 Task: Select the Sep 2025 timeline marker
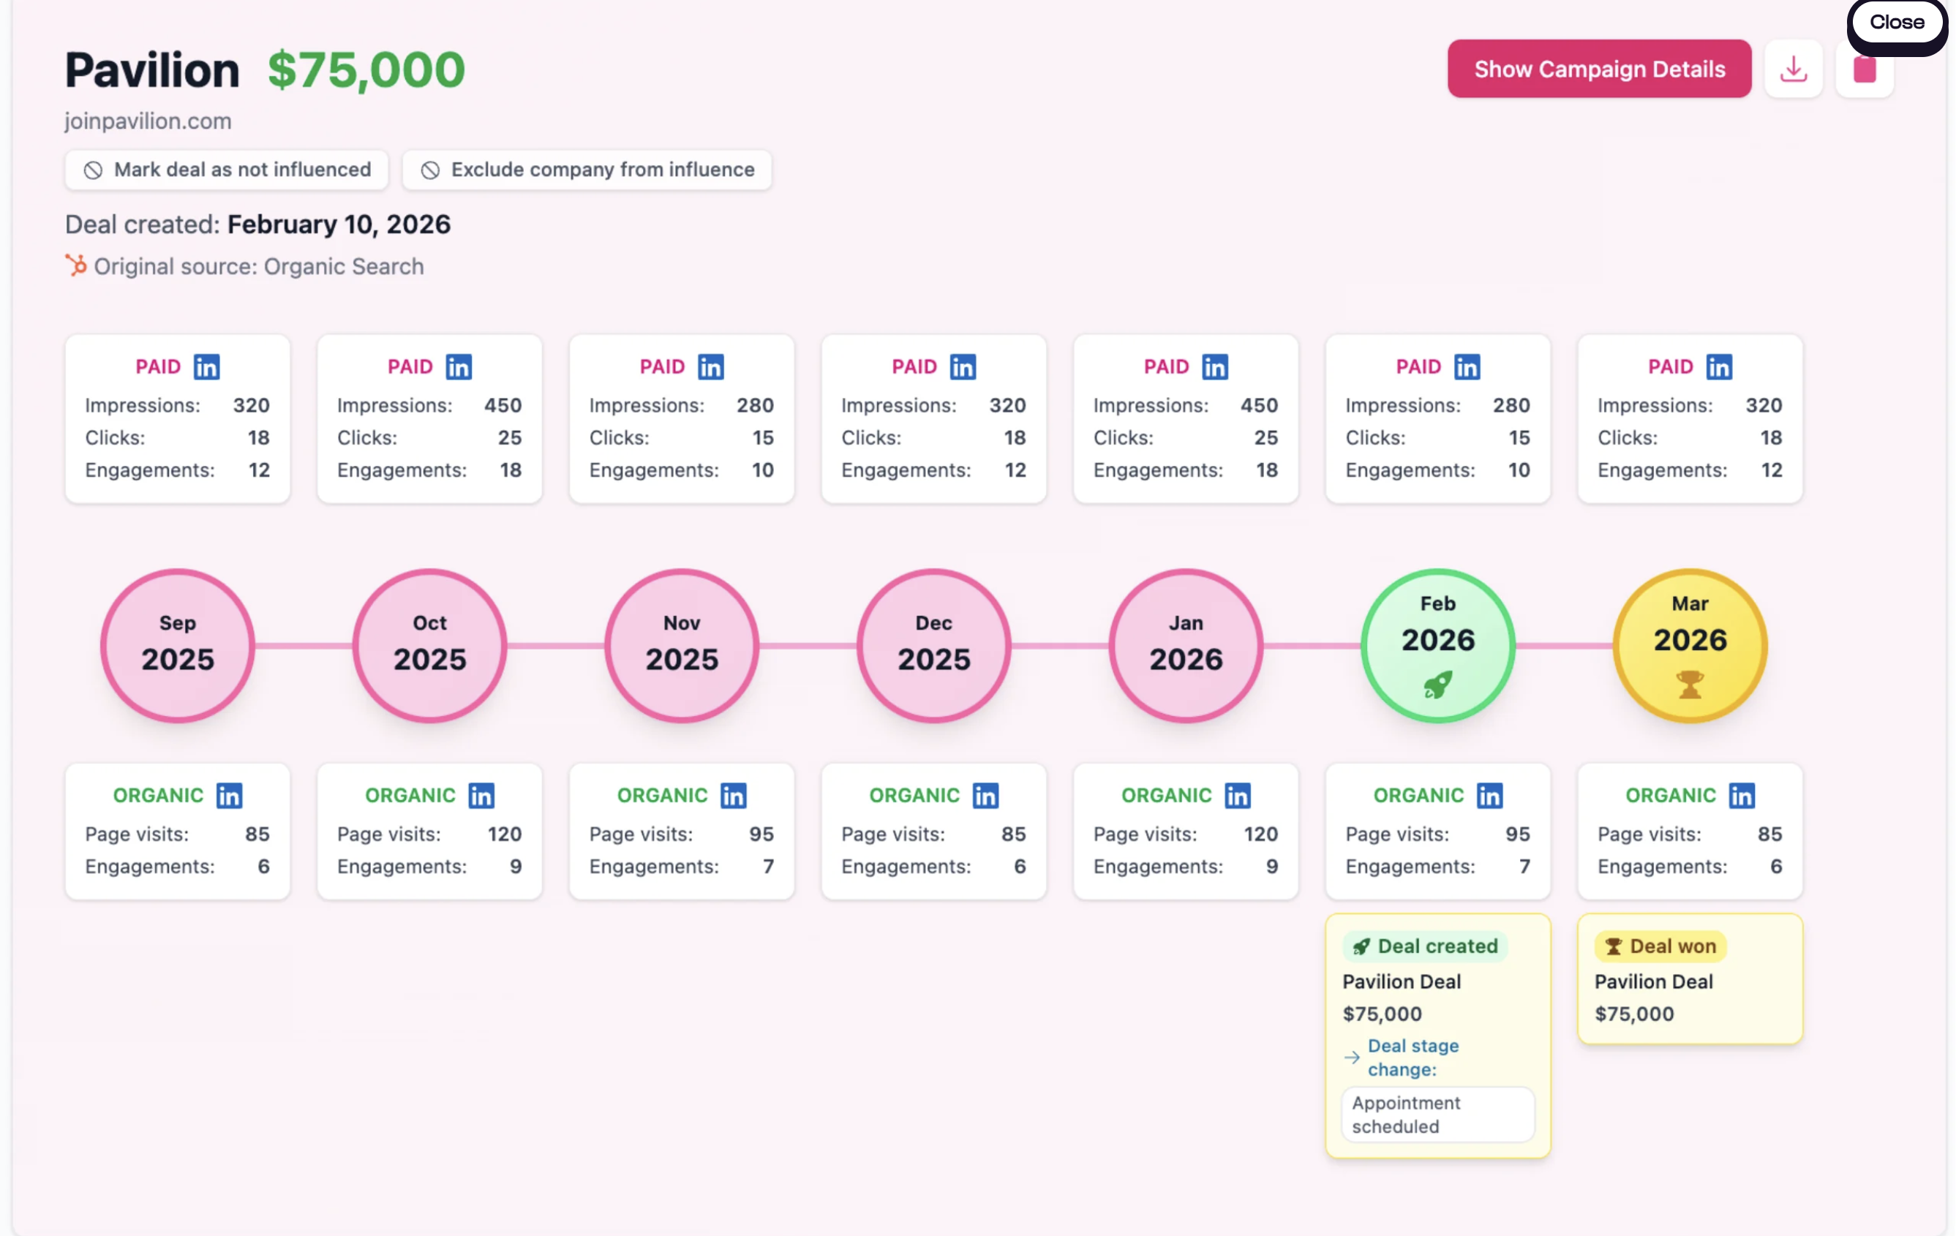click(x=178, y=646)
